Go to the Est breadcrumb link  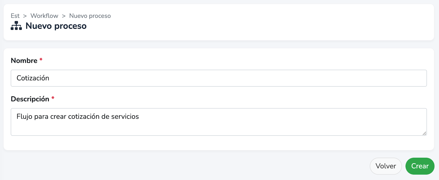pyautogui.click(x=15, y=16)
